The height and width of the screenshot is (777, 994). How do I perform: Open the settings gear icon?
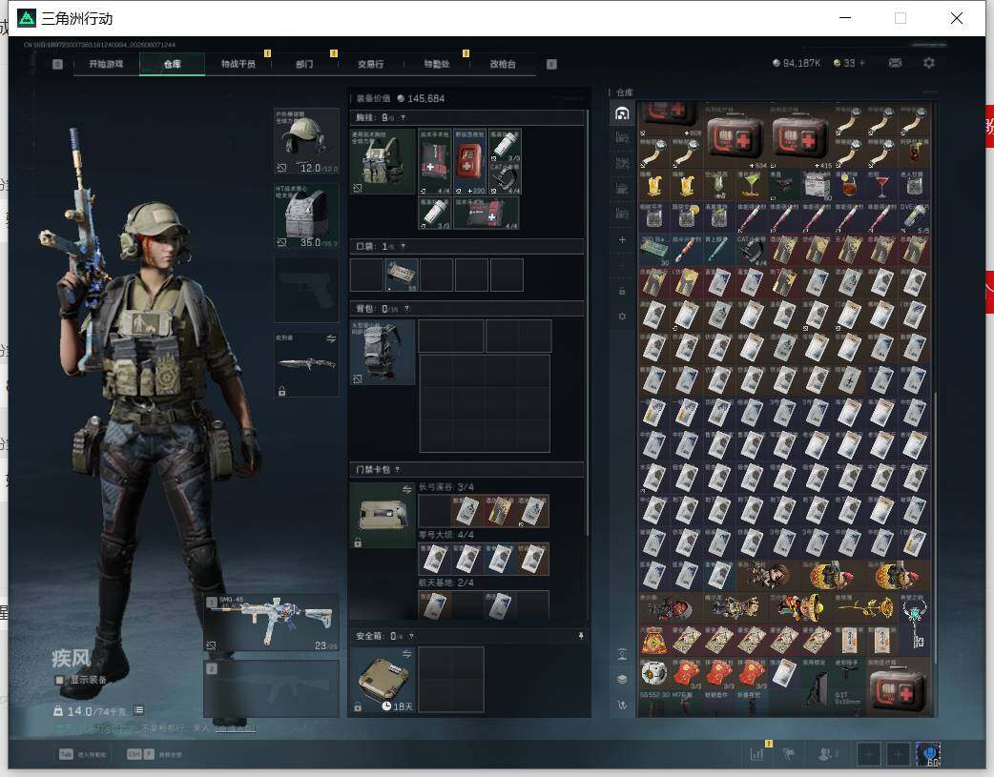(929, 63)
